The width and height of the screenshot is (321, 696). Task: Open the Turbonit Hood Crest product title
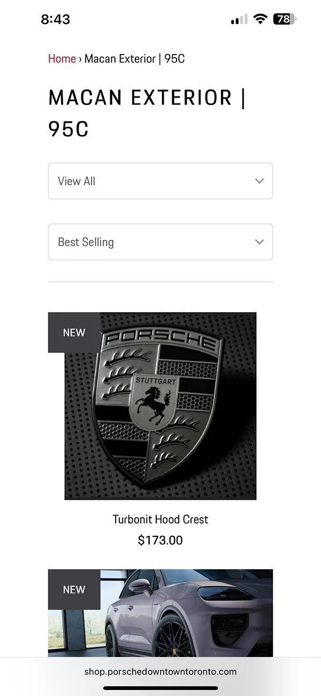click(160, 519)
